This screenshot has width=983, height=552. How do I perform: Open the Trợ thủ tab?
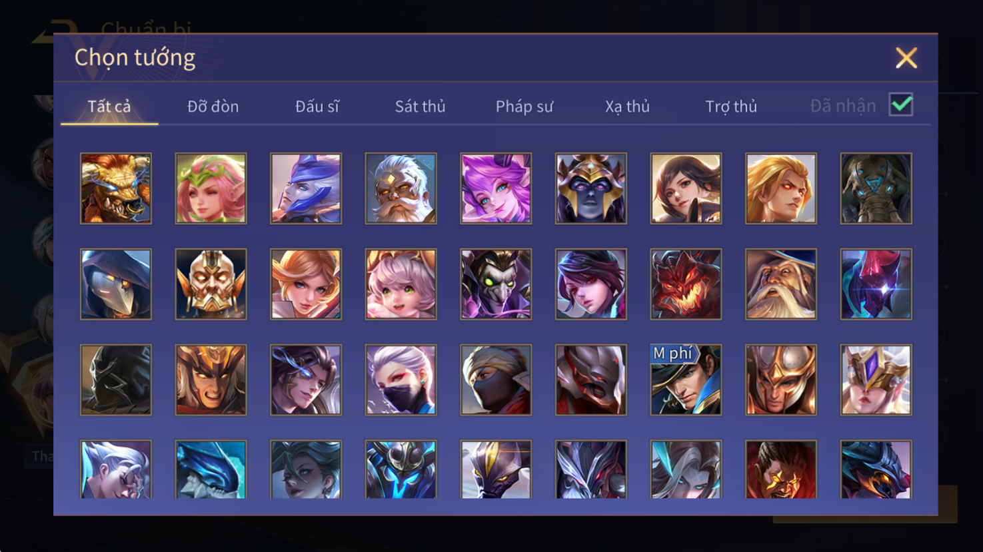point(731,107)
